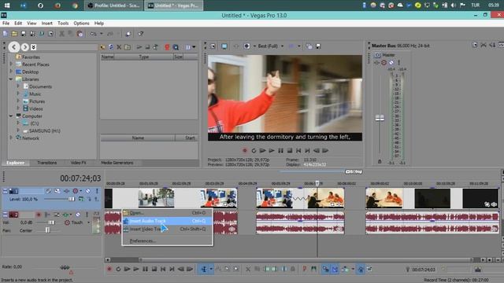Open the Insert menu
Screen dimensions: 504x283
(x=46, y=23)
